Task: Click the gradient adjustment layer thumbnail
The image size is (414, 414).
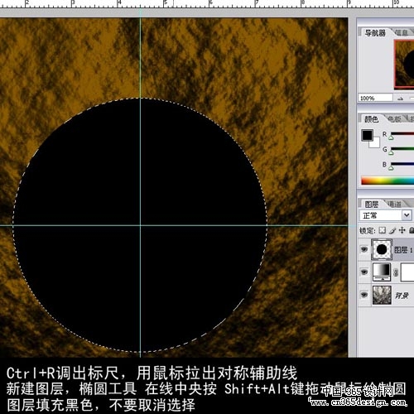Action: 382,272
